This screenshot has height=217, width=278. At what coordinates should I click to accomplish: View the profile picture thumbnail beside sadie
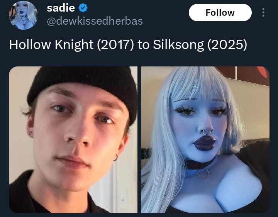23,15
